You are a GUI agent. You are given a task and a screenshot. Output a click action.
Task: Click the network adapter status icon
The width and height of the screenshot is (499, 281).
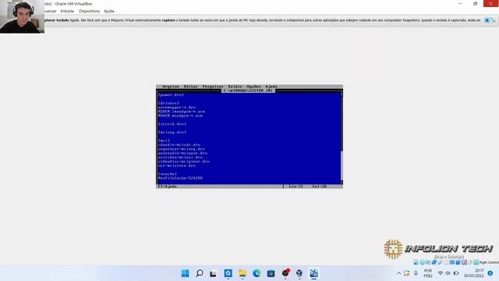pyautogui.click(x=434, y=262)
